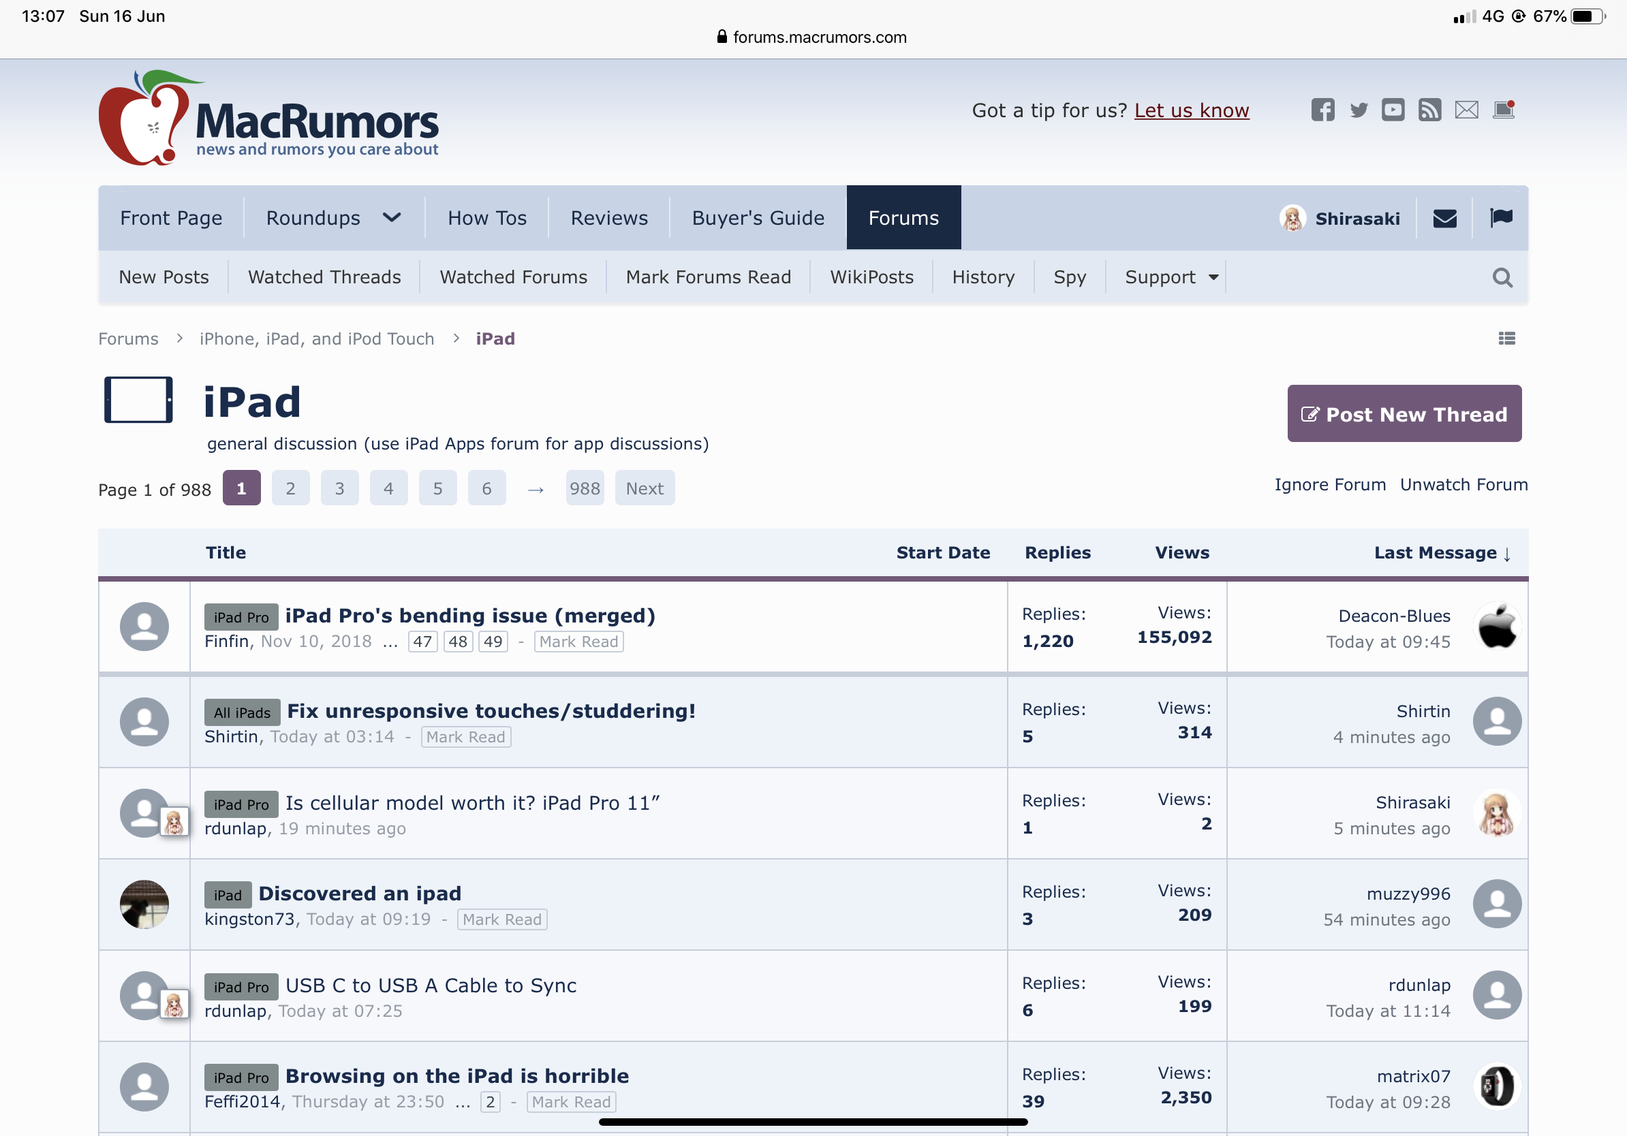Go to page 988
The image size is (1627, 1136).
pyautogui.click(x=585, y=488)
